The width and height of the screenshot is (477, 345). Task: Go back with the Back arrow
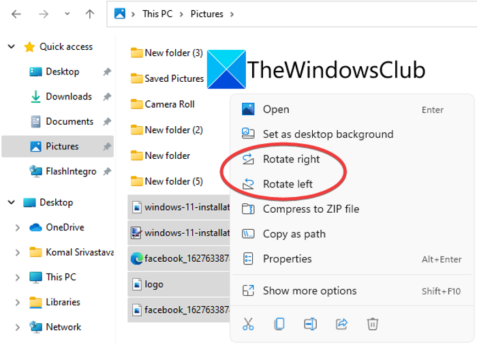[x=16, y=14]
